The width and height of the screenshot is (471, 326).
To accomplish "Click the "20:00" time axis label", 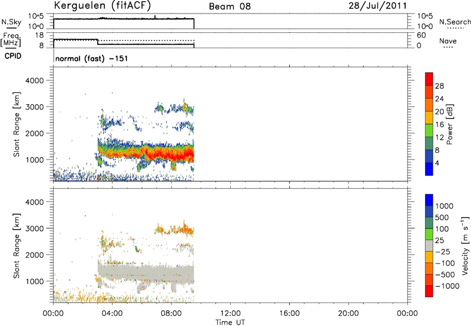I will 349,314.
